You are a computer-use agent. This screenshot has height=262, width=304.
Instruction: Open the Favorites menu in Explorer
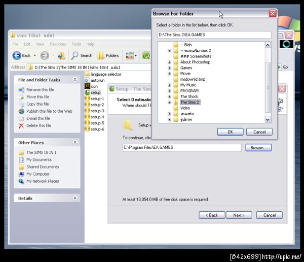click(x=58, y=44)
